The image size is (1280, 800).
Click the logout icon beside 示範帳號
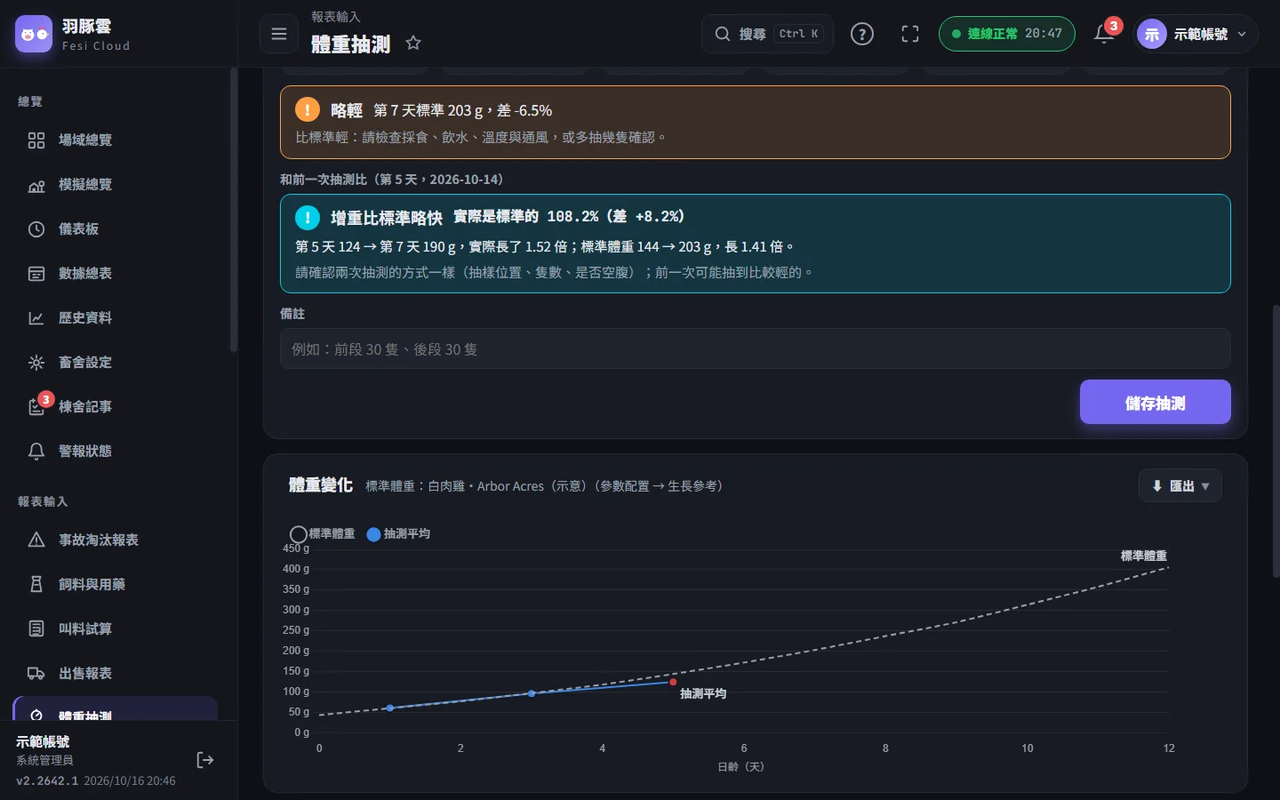205,759
